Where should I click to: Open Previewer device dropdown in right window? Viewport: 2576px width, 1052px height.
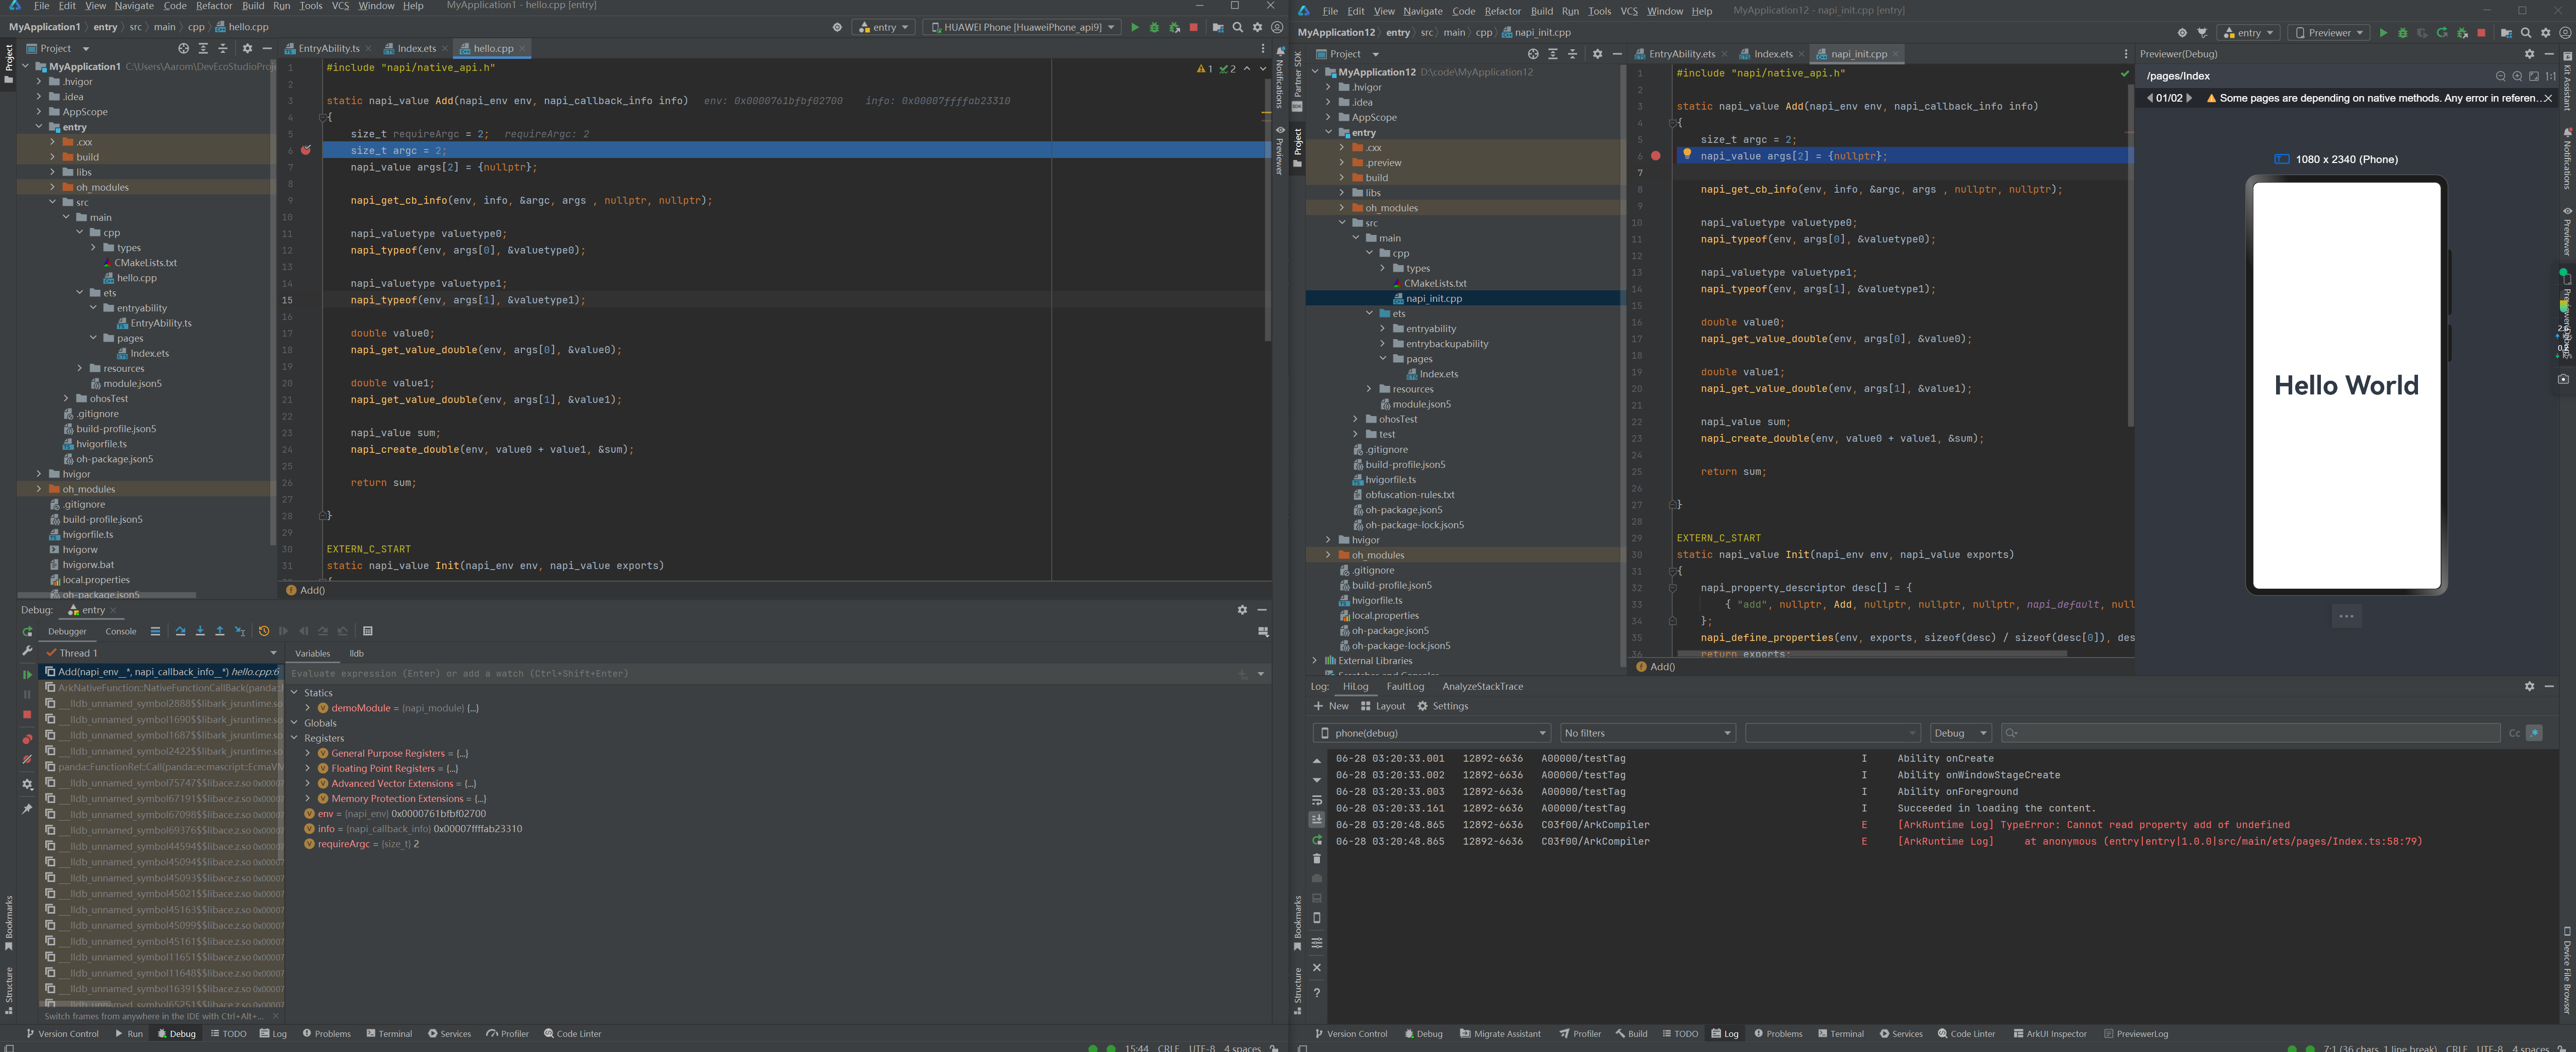point(2328,33)
